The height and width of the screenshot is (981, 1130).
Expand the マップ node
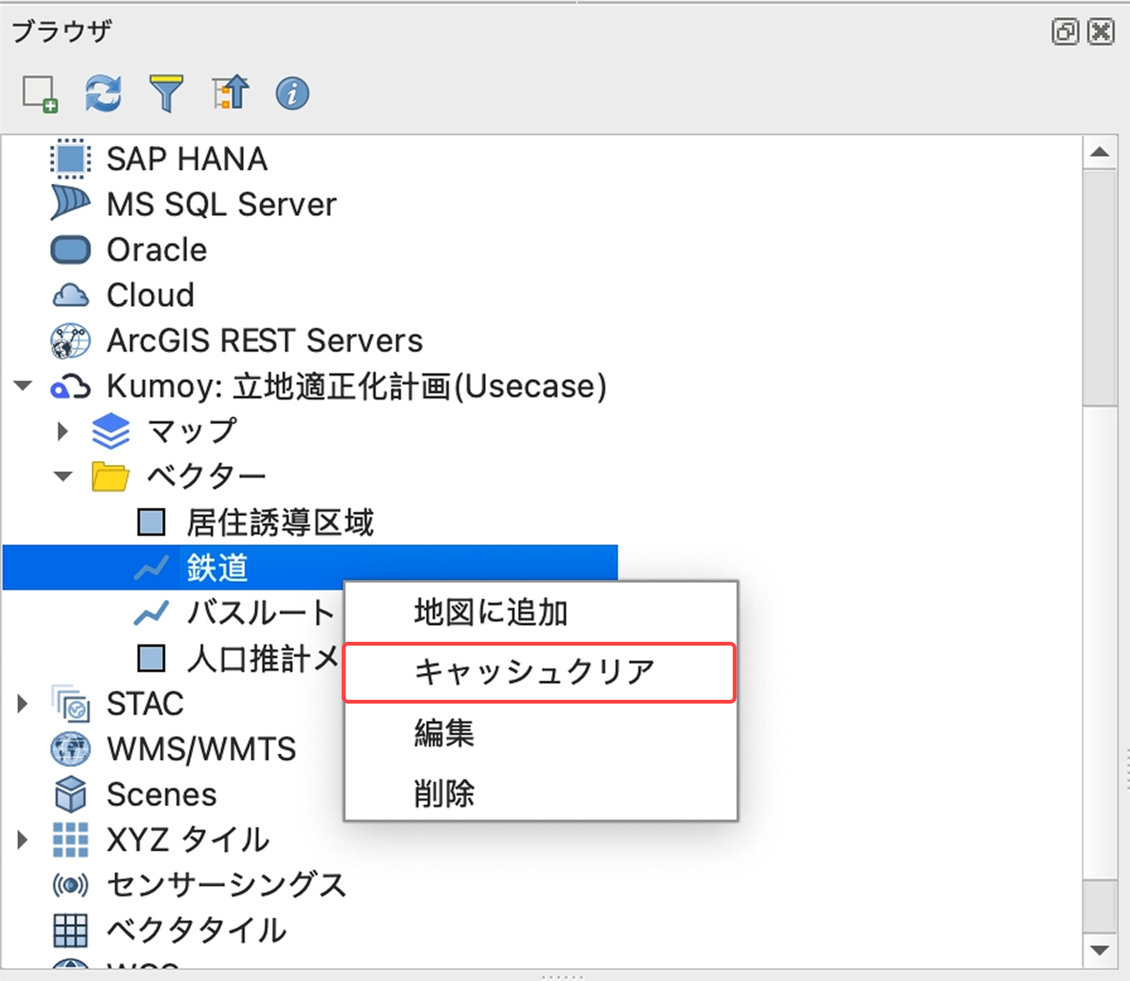pyautogui.click(x=62, y=431)
